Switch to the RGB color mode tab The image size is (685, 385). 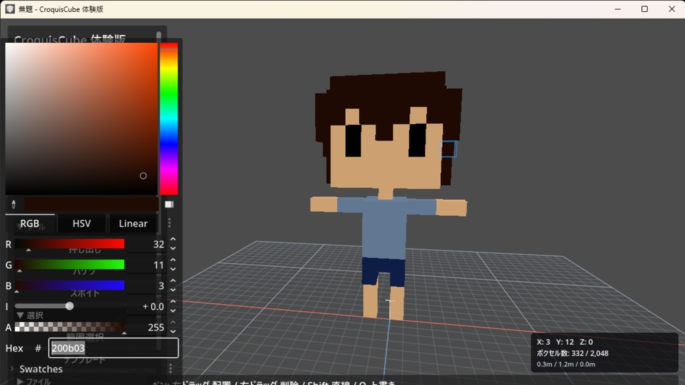pos(29,223)
